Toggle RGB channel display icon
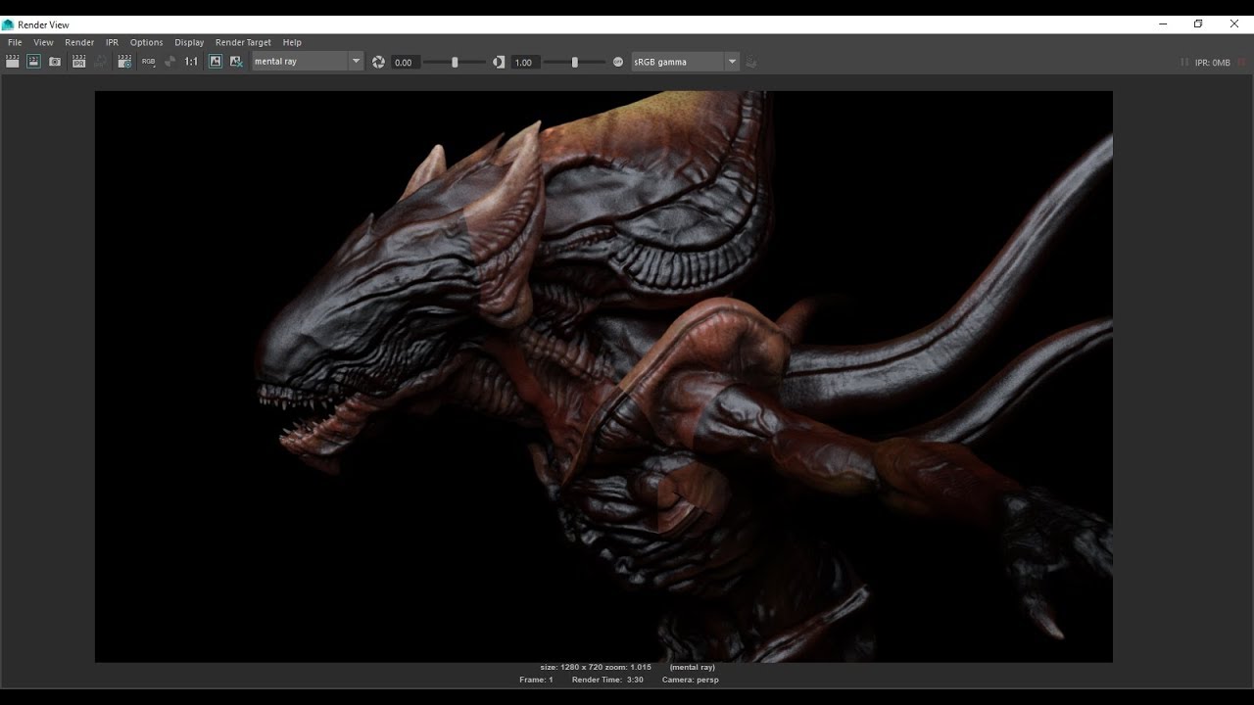The width and height of the screenshot is (1254, 705). 148,62
